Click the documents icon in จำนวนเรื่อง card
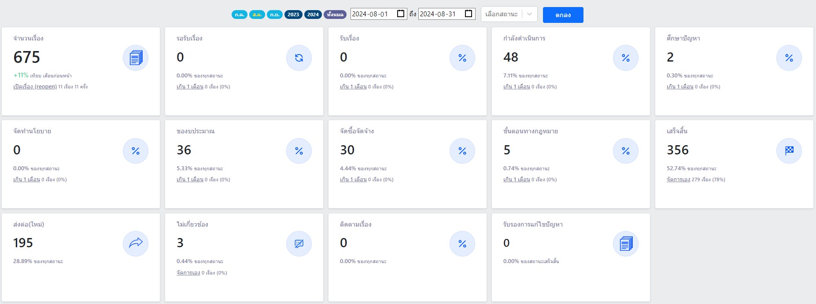Screen dimensions: 816x304 (136, 58)
